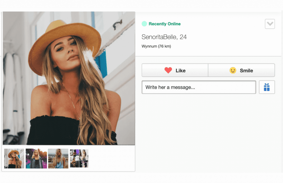Screen dimensions: 283x183
Task: Click the Recently Online status text
Action: (164, 24)
